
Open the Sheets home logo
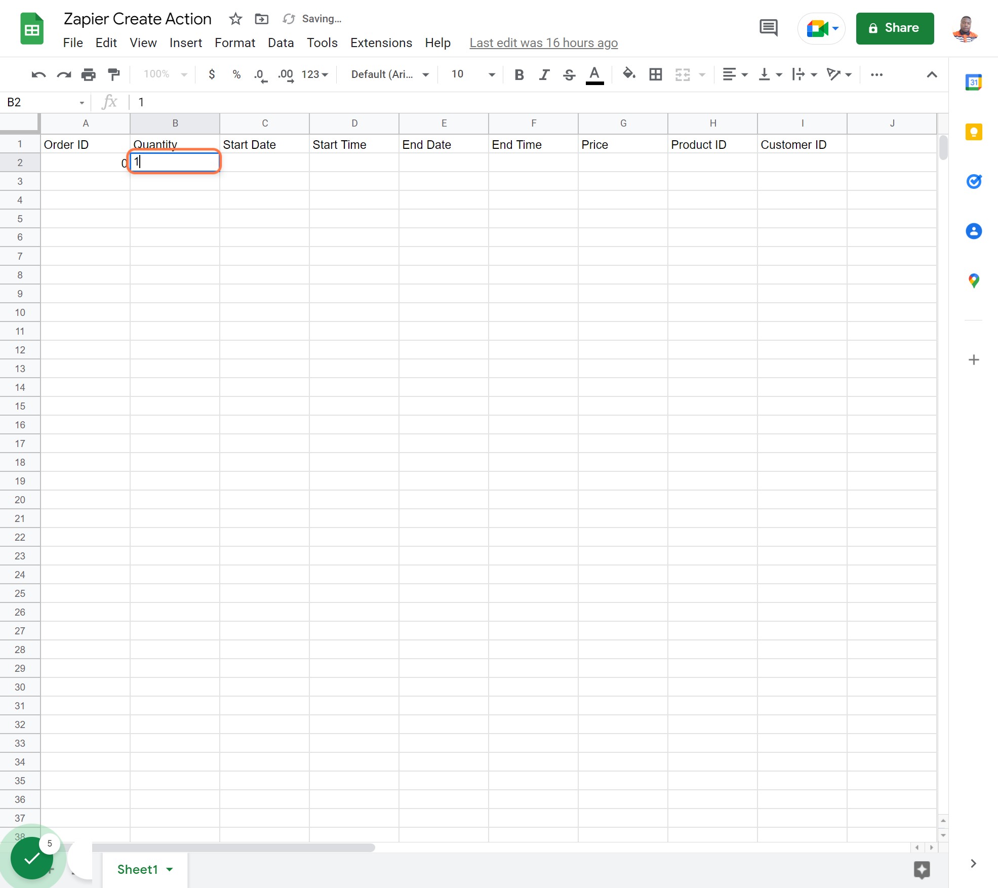tap(32, 29)
